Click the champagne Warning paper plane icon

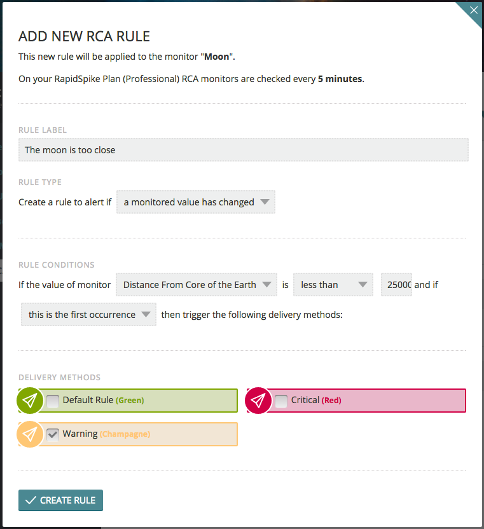click(x=30, y=434)
